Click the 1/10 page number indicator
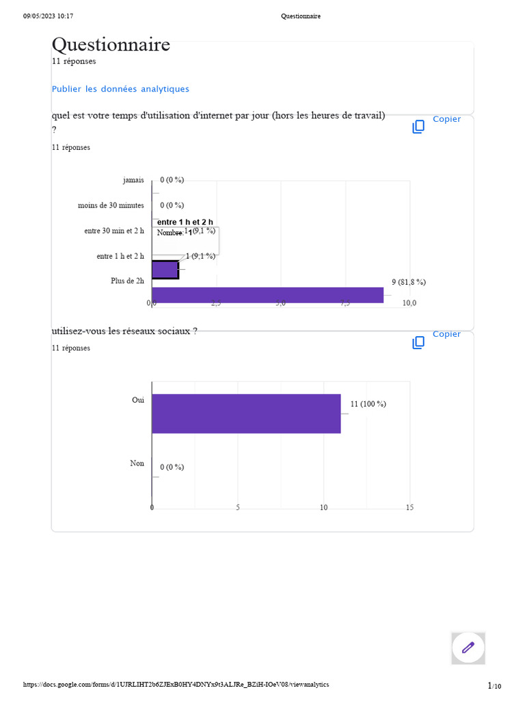Viewport: 525px width, 701px height. pyautogui.click(x=494, y=686)
